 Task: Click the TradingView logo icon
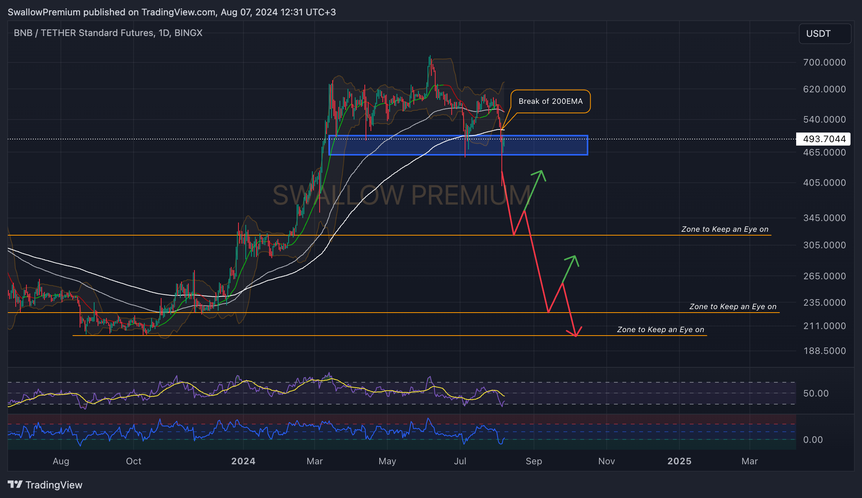15,485
